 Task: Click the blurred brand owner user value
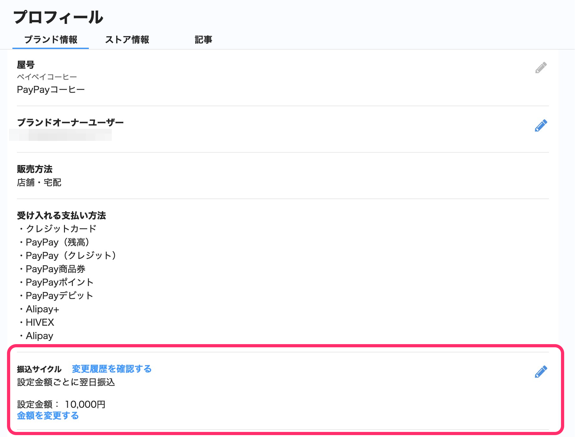(x=60, y=135)
